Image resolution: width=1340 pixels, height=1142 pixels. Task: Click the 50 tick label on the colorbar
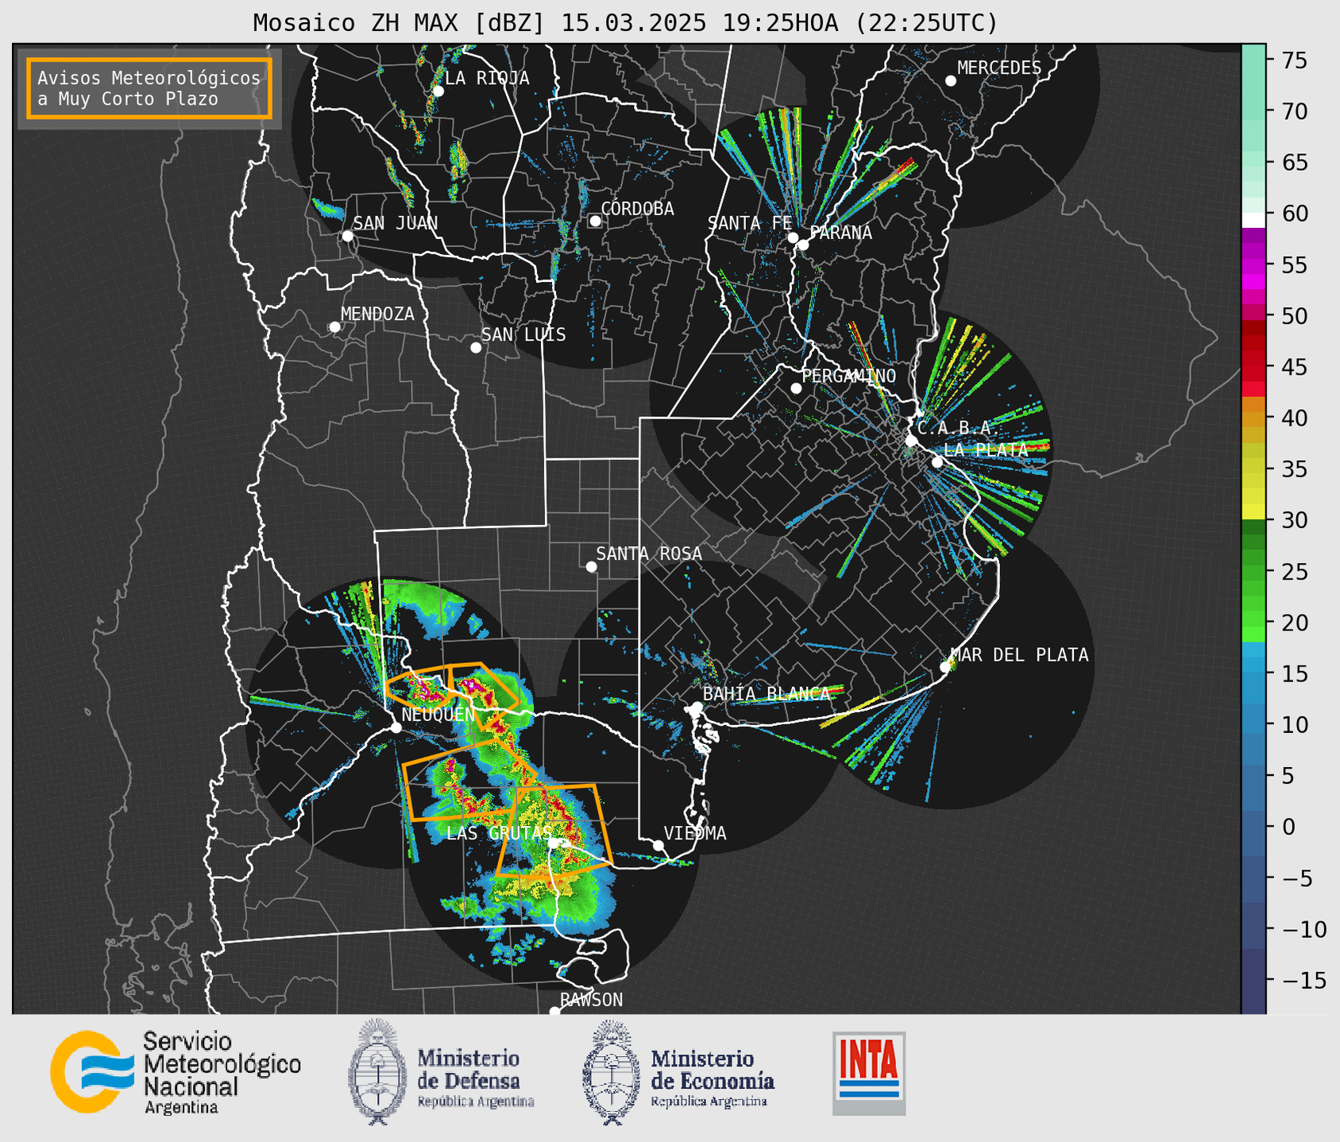tap(1295, 316)
